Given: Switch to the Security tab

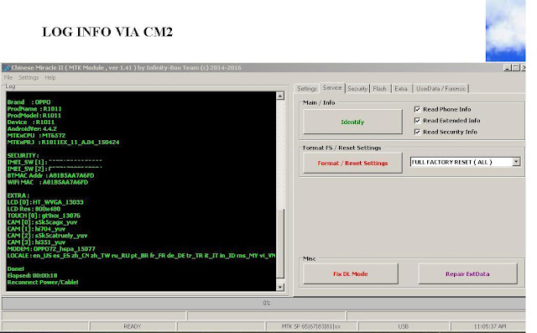Looking at the screenshot, I should coord(357,89).
